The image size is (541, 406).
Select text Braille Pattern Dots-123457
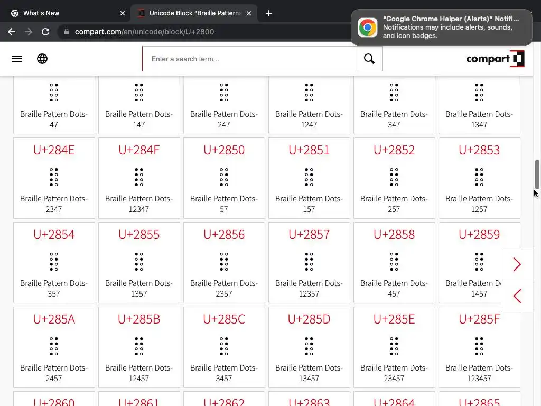point(479,373)
